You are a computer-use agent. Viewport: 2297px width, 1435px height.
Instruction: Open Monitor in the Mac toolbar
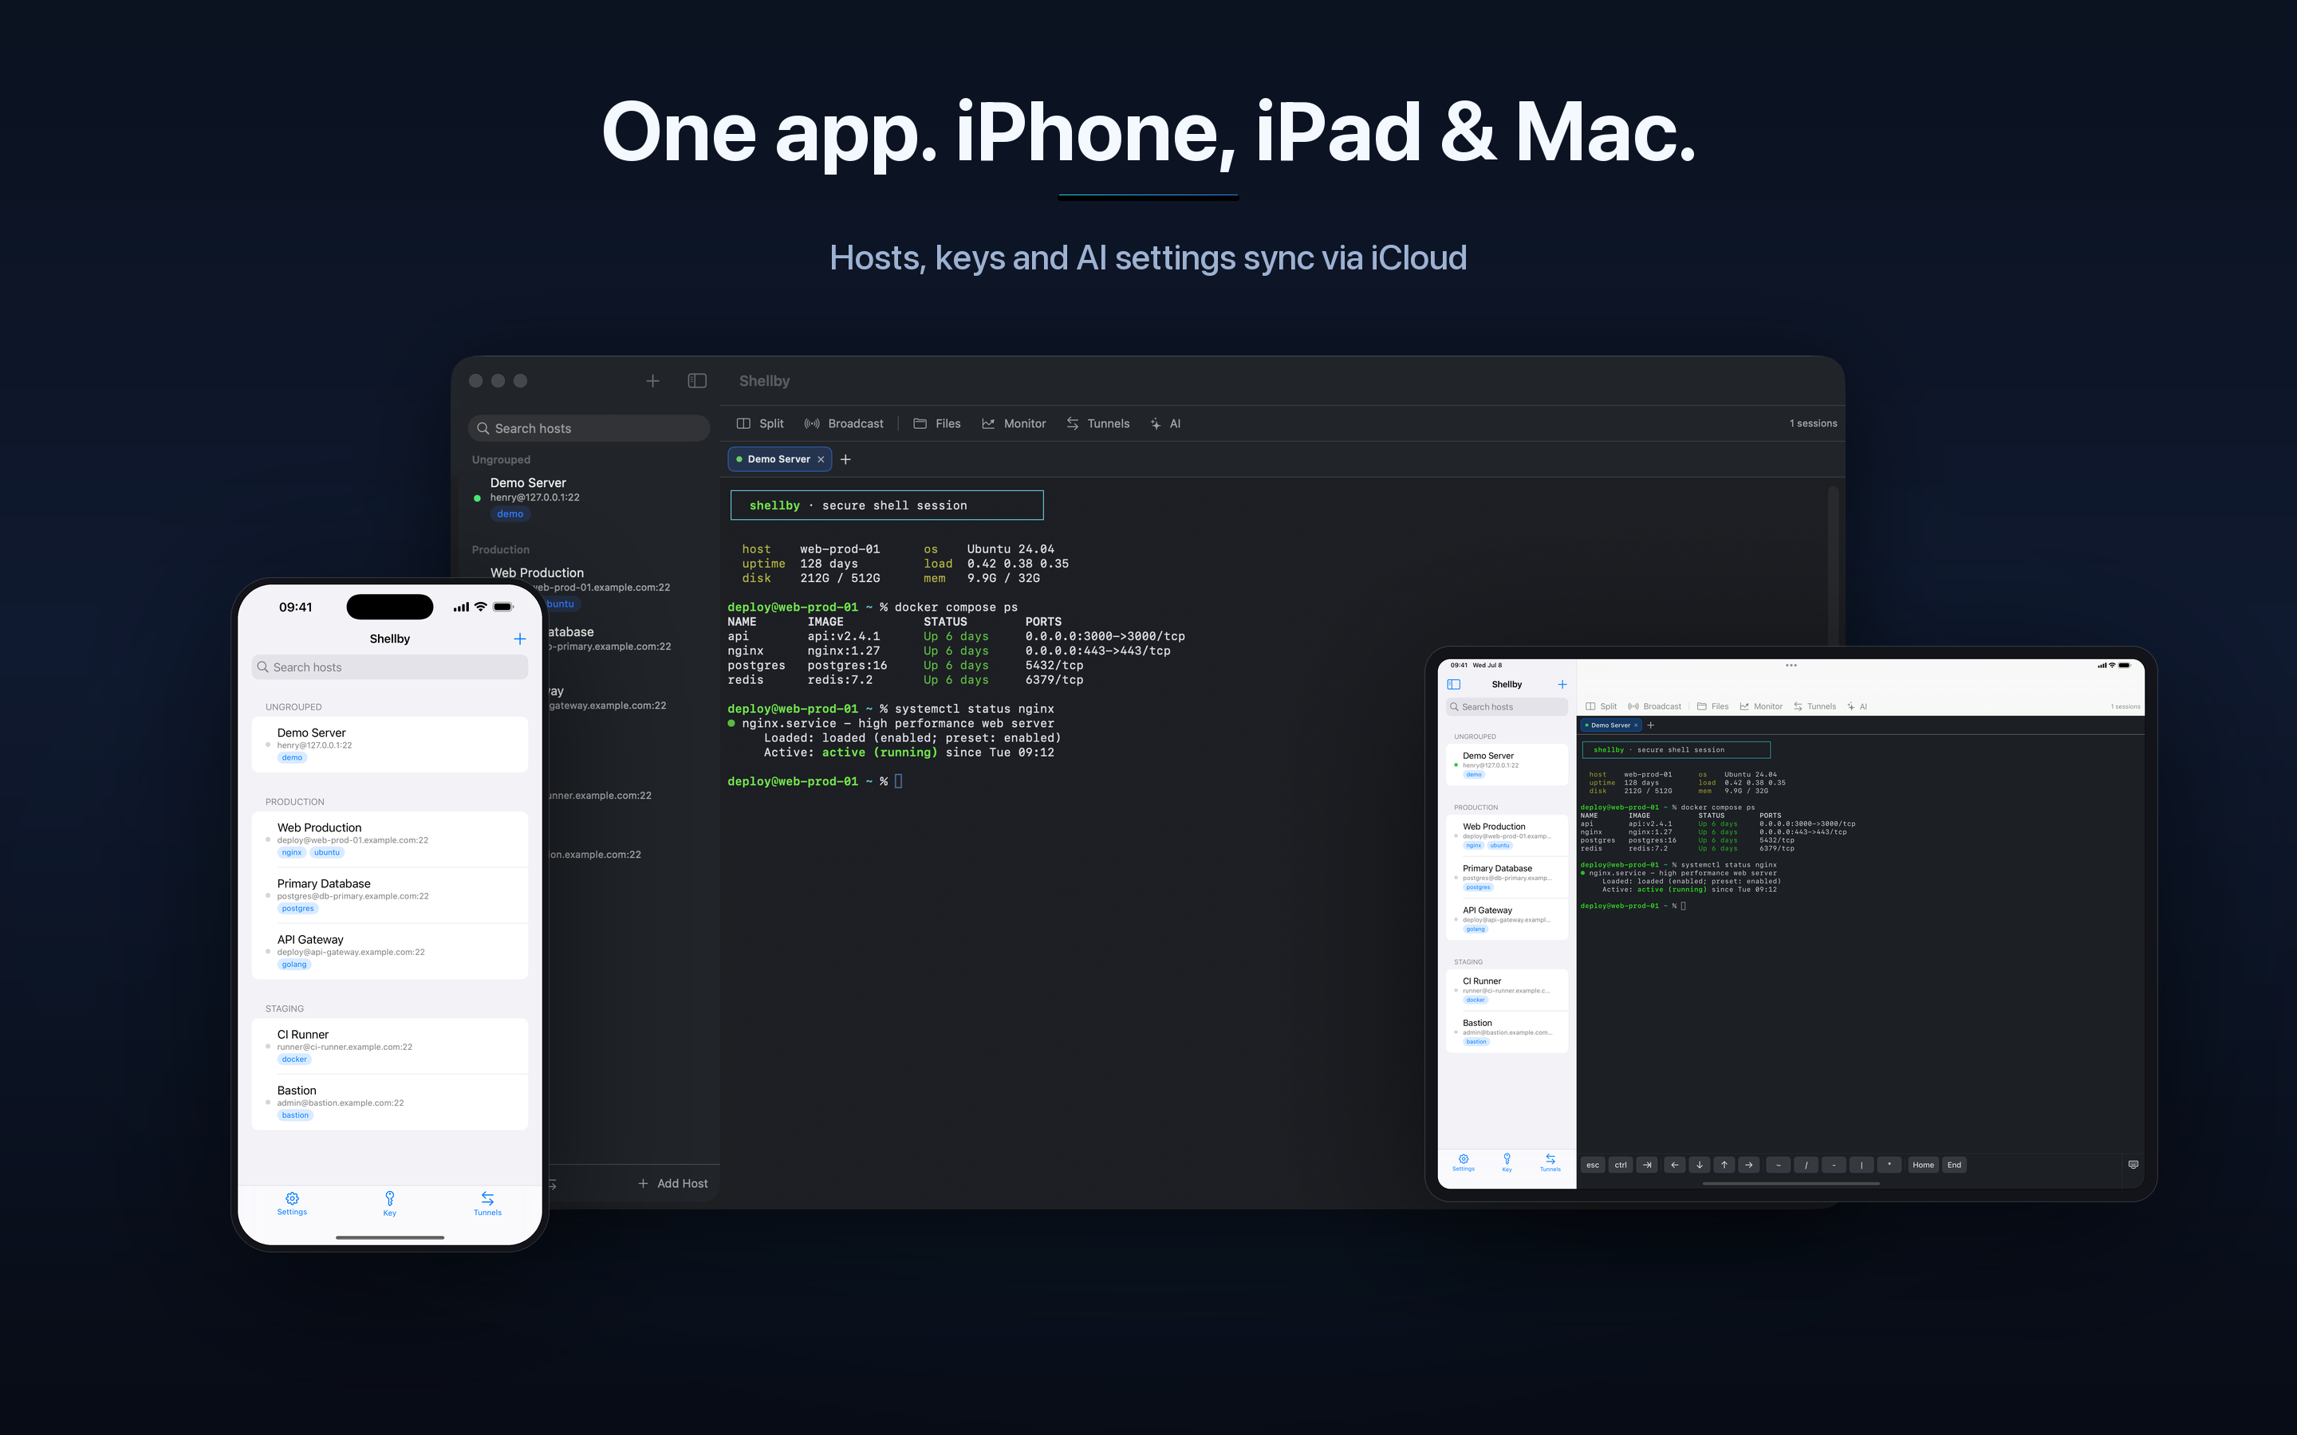coord(1014,423)
